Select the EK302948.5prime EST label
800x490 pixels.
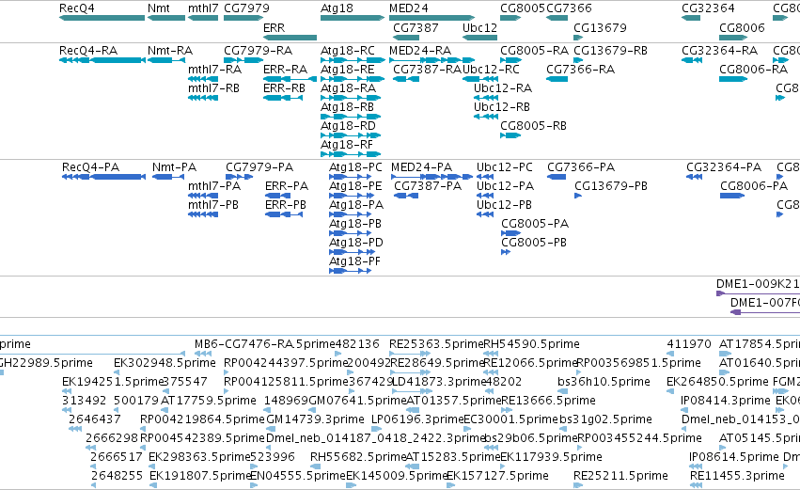pyautogui.click(x=165, y=363)
